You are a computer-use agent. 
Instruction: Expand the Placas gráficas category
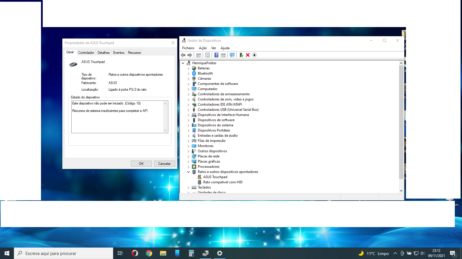(x=189, y=162)
